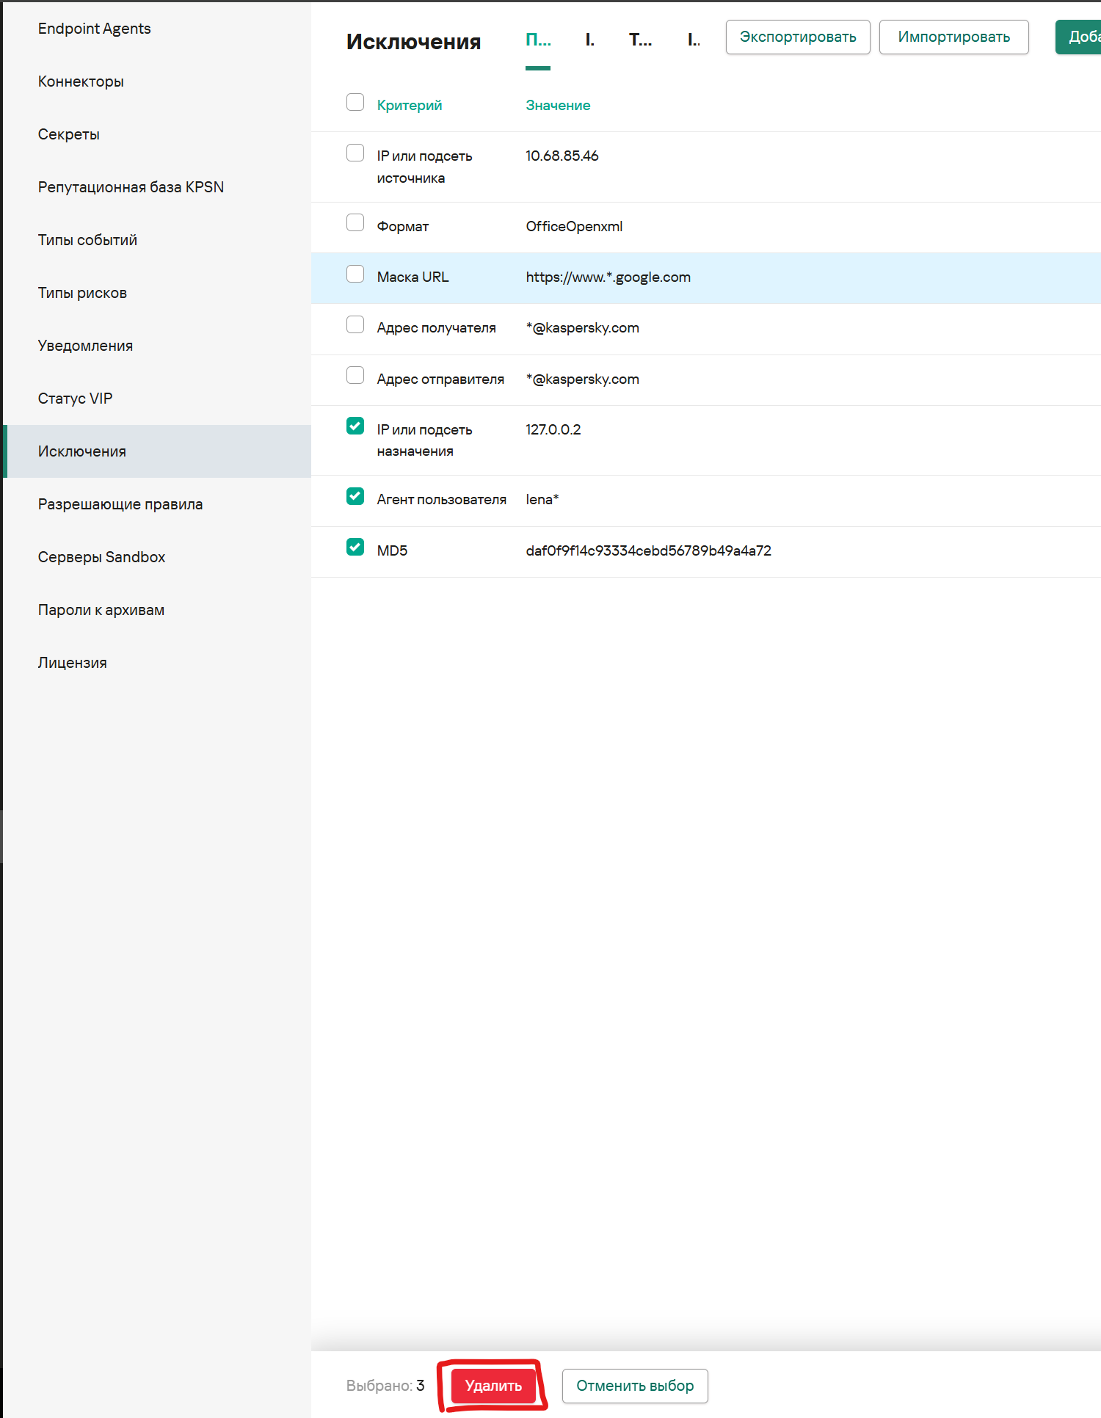Go to Серверы Sandbox settings
The height and width of the screenshot is (1418, 1101).
tap(101, 557)
